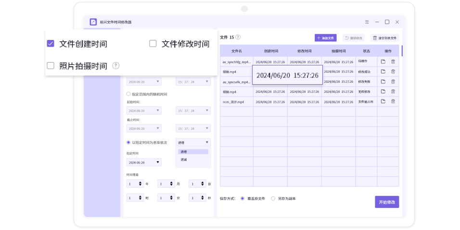Click trash icon in 无权修改 row
Viewport: 460px width, 230px height.
[393, 91]
